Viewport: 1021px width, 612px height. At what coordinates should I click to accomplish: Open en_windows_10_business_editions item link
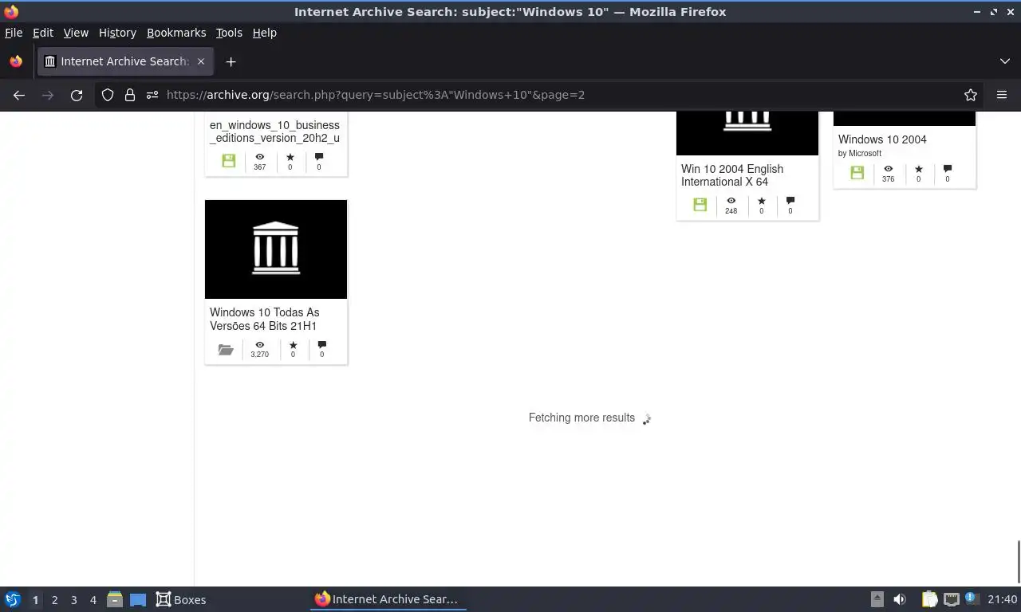pyautogui.click(x=274, y=131)
